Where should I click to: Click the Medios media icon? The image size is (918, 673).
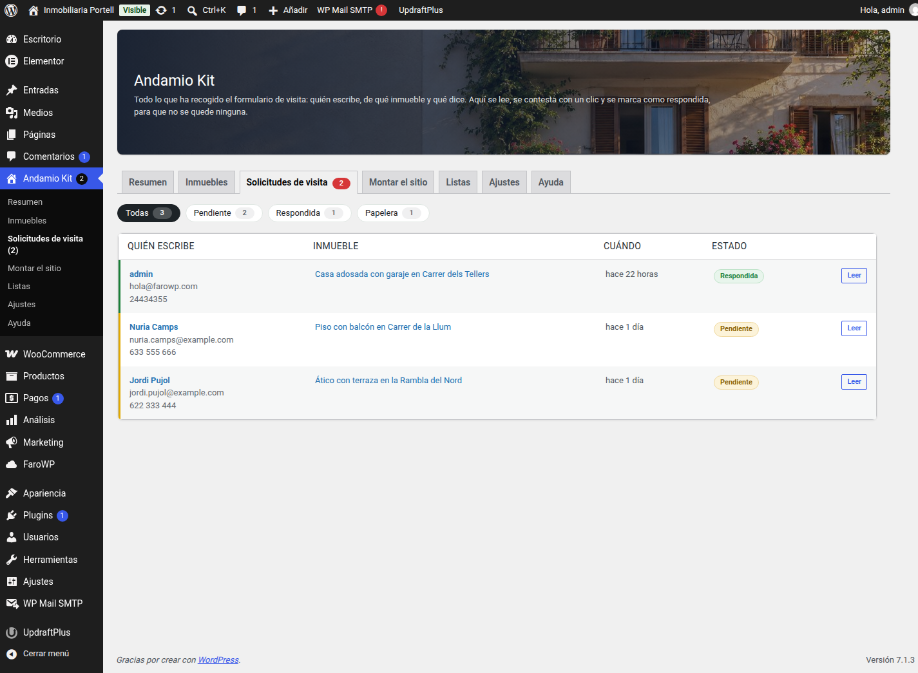point(12,113)
